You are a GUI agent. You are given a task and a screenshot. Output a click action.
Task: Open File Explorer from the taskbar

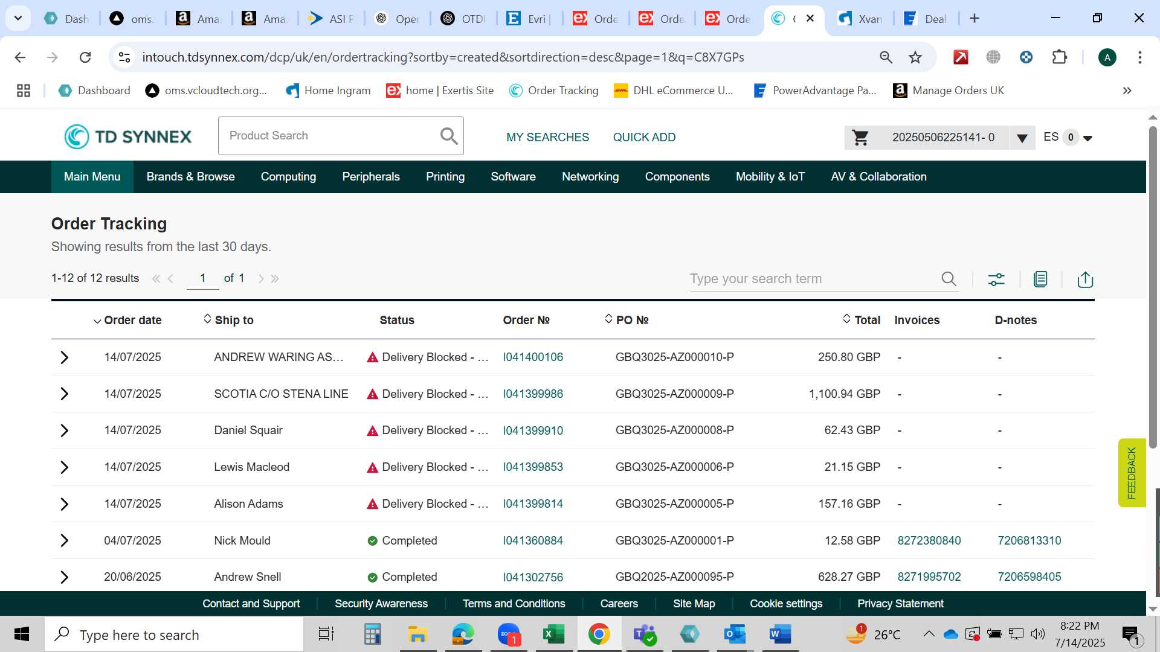coord(417,634)
